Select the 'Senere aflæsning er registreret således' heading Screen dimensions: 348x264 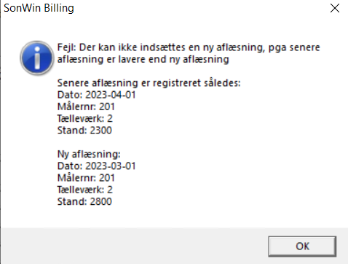149,83
